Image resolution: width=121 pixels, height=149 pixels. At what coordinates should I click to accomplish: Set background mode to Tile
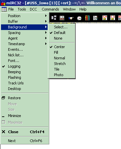pyautogui.click(x=62, y=69)
